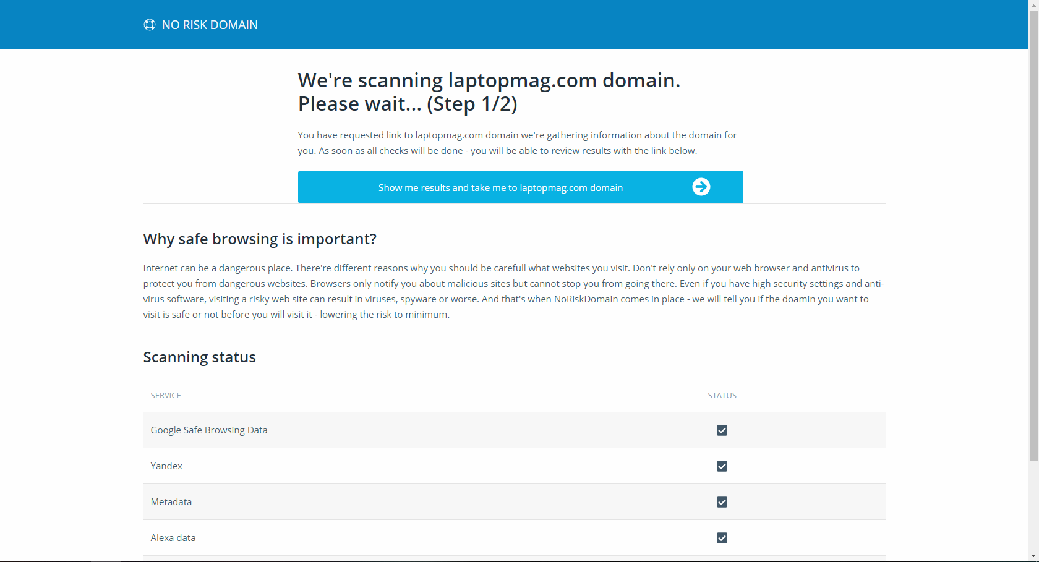Toggle the Yandex status checkbox

pyautogui.click(x=722, y=466)
